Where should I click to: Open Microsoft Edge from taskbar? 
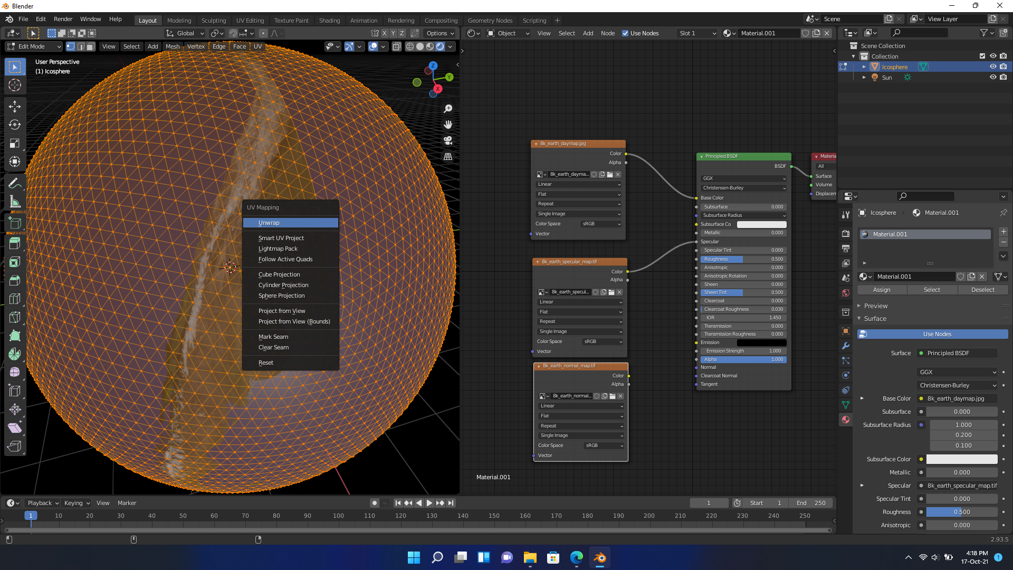[x=577, y=557]
